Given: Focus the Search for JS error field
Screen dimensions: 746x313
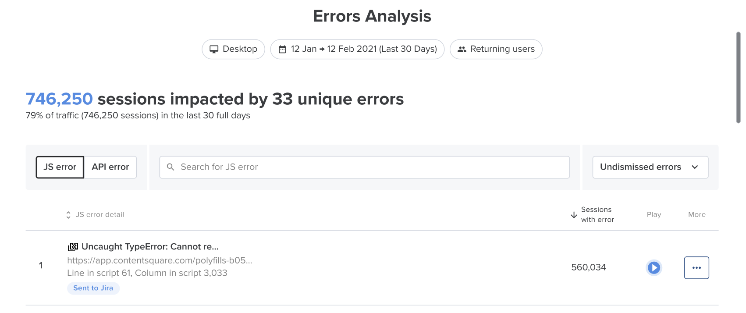Looking at the screenshot, I should point(364,167).
